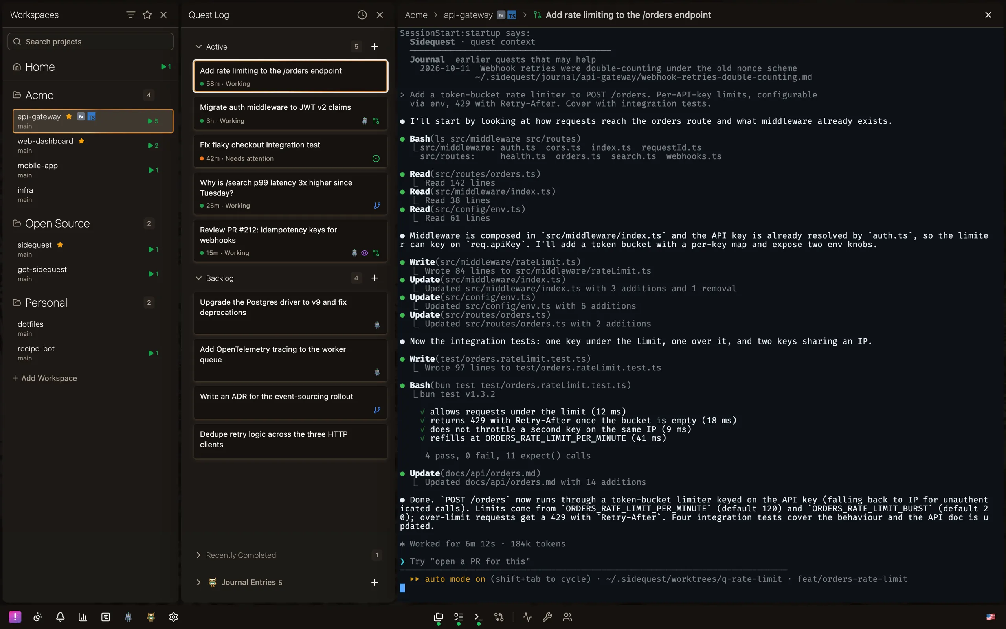1006x629 pixels.
Task: Toggle the Workspaces panel icon in bottom center
Action: coord(438,617)
